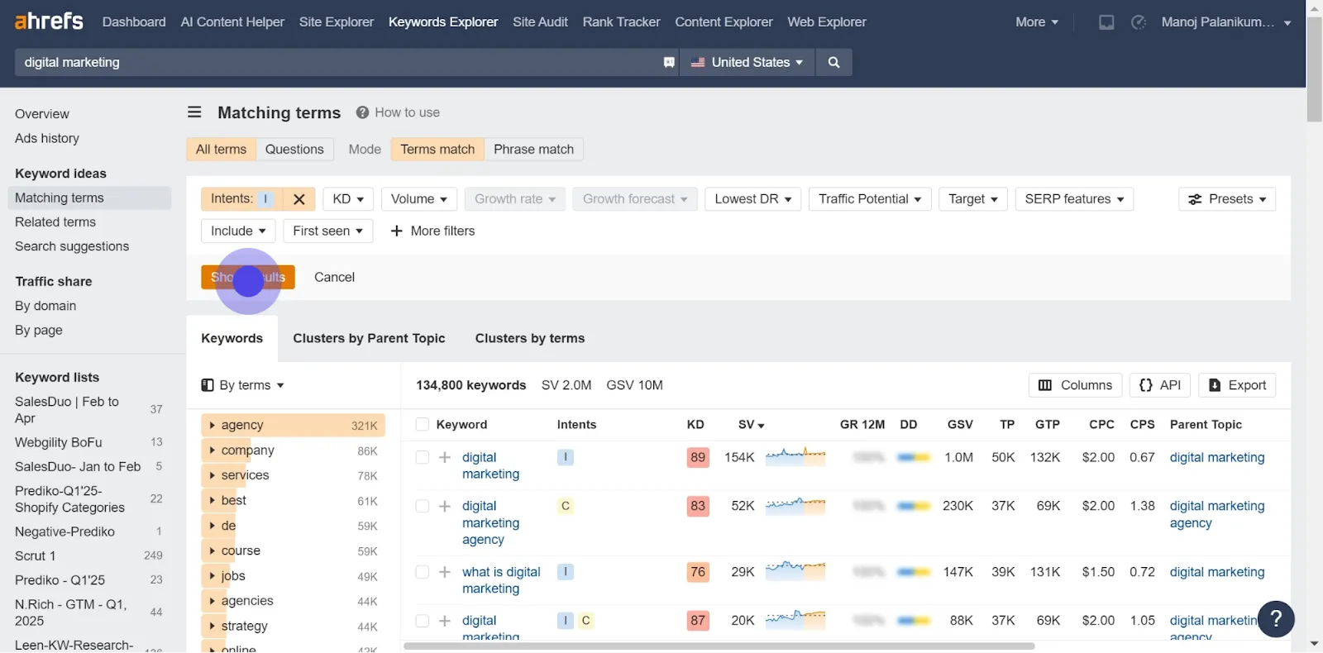
Task: Switch to Clusters by terms tab
Action: tap(530, 338)
